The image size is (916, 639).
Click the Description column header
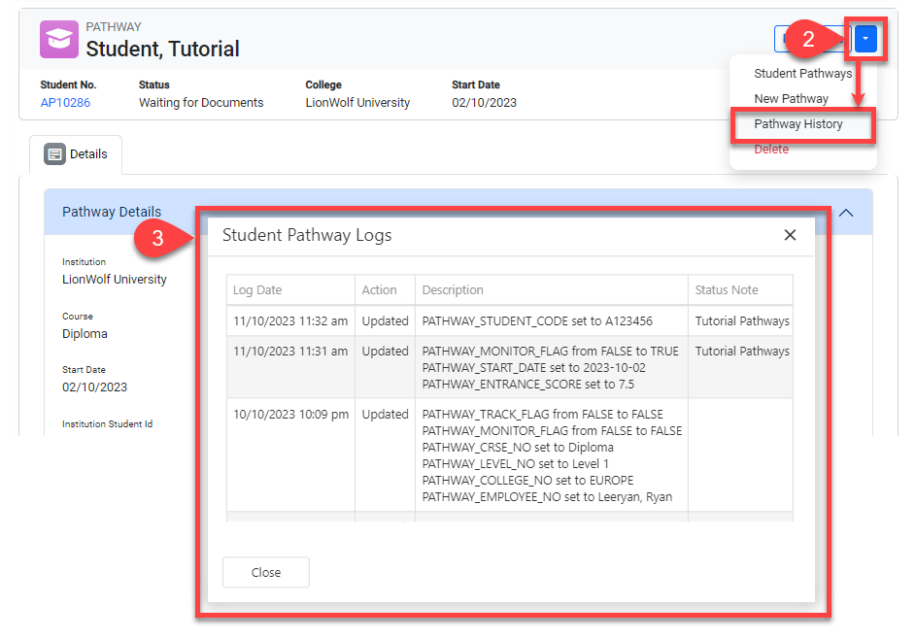pos(453,289)
